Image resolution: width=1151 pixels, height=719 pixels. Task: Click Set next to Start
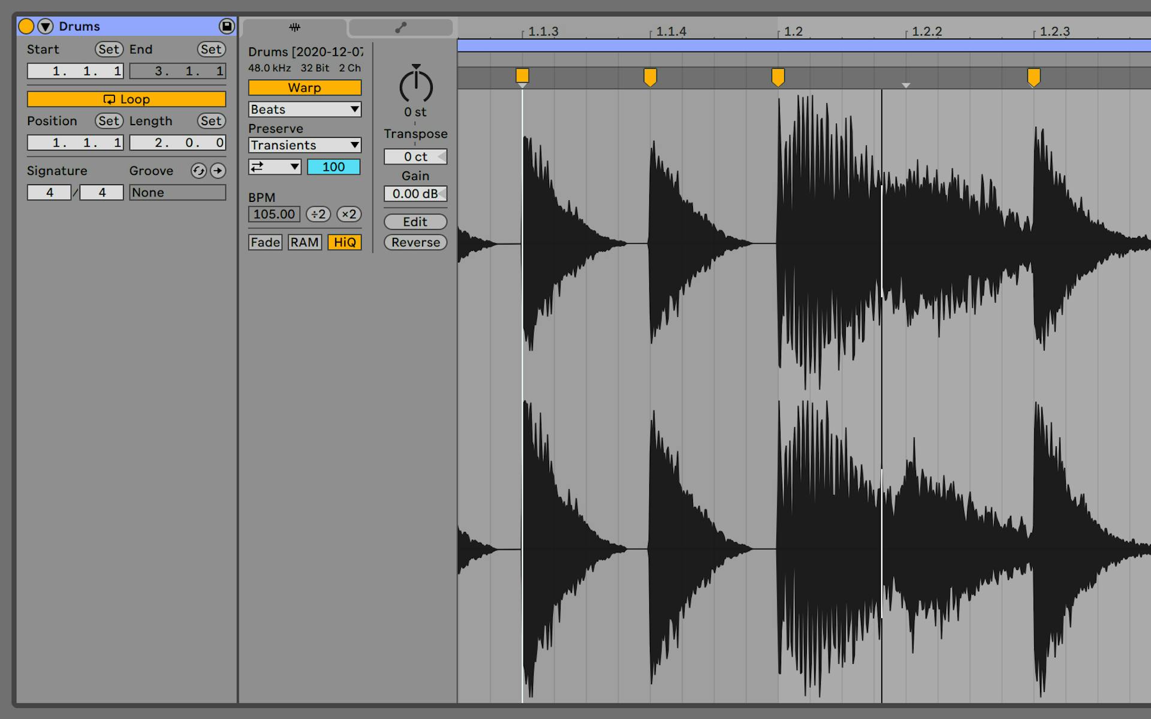click(109, 49)
